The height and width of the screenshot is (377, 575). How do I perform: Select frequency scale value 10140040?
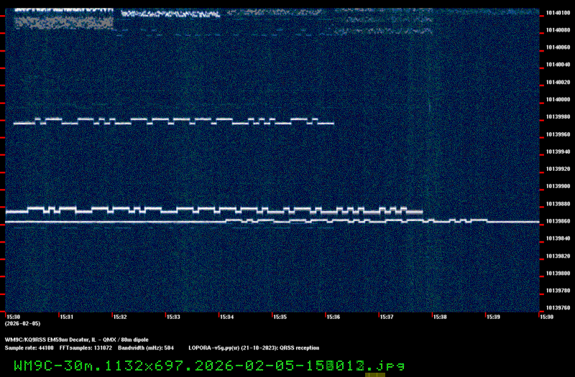(x=558, y=65)
